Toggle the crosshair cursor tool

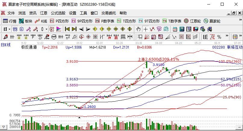coord(145,29)
